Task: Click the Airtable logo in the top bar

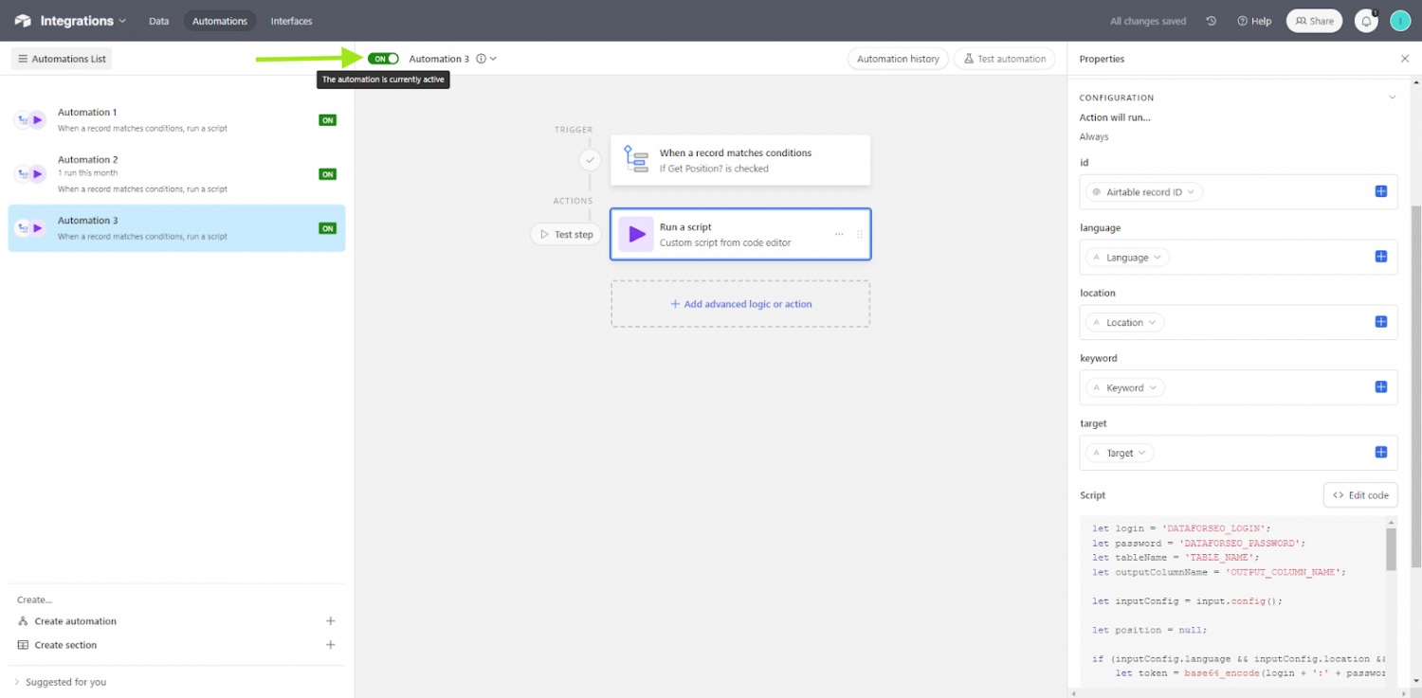Action: coord(23,20)
